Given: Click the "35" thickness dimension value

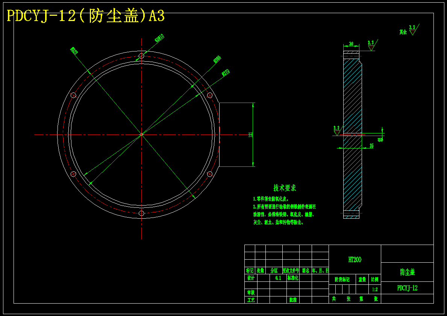Looking at the screenshot, I should coord(371,146).
